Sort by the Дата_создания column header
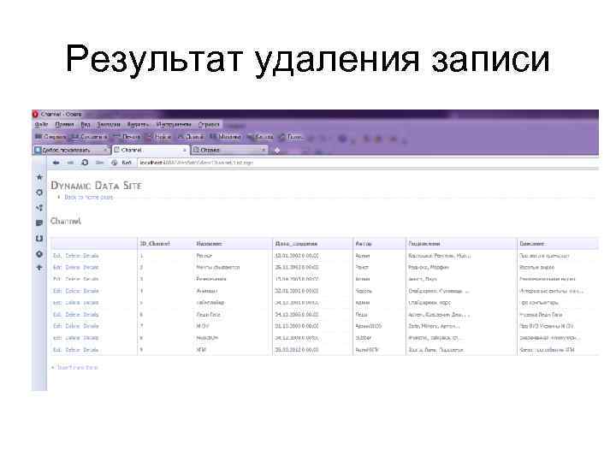This screenshot has width=616, height=462. point(296,244)
